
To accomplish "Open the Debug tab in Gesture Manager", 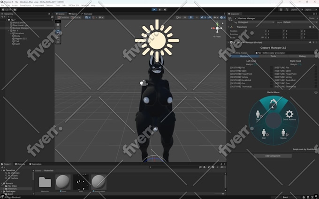I will [302, 56].
